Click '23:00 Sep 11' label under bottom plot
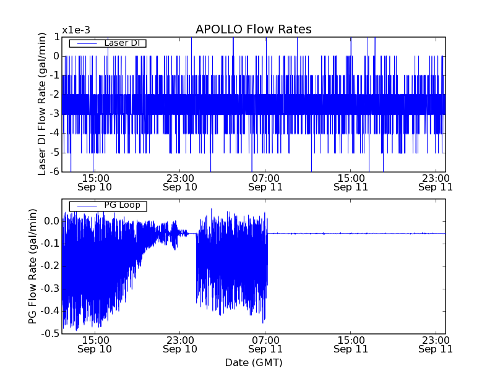 (436, 345)
